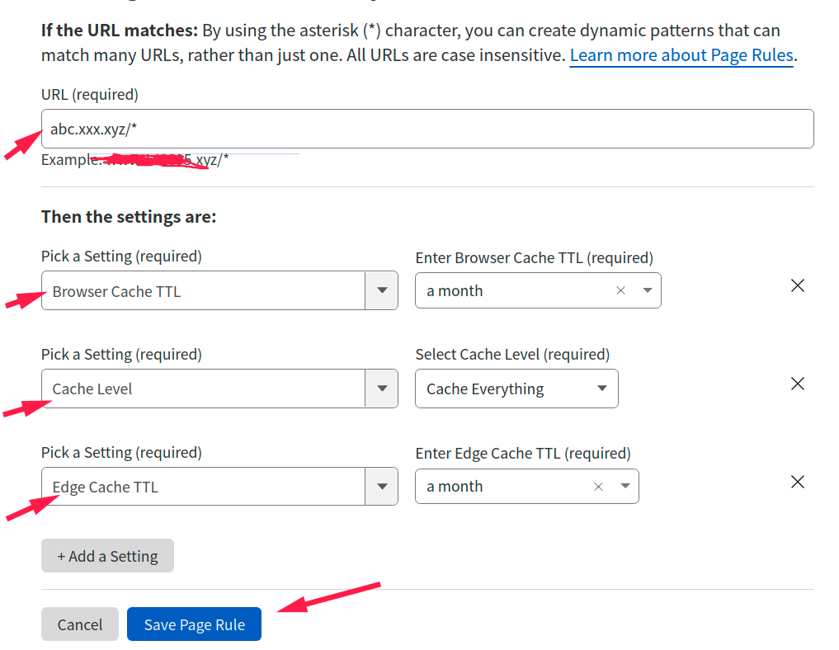Click arrow button on Cache Level picker
Viewport: 839px width, 650px height.
[381, 389]
